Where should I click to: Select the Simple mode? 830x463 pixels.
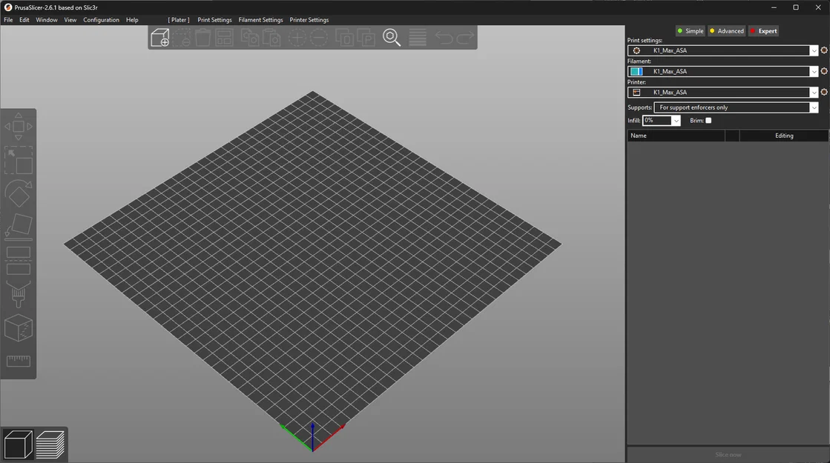coord(691,31)
